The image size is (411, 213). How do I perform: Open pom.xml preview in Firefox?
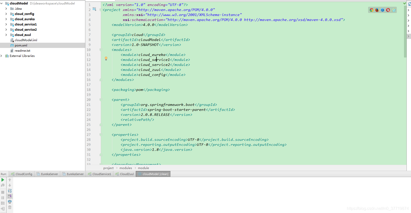[x=377, y=10]
